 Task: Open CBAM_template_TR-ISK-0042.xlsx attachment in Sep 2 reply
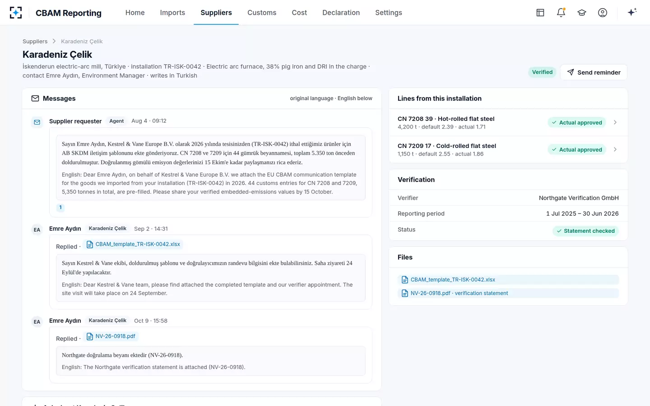click(133, 244)
